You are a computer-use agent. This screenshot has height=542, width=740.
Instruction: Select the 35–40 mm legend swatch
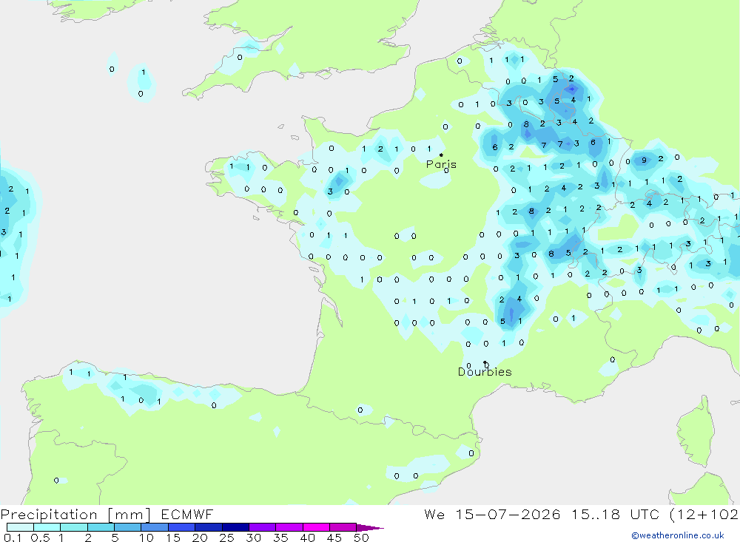289,527
